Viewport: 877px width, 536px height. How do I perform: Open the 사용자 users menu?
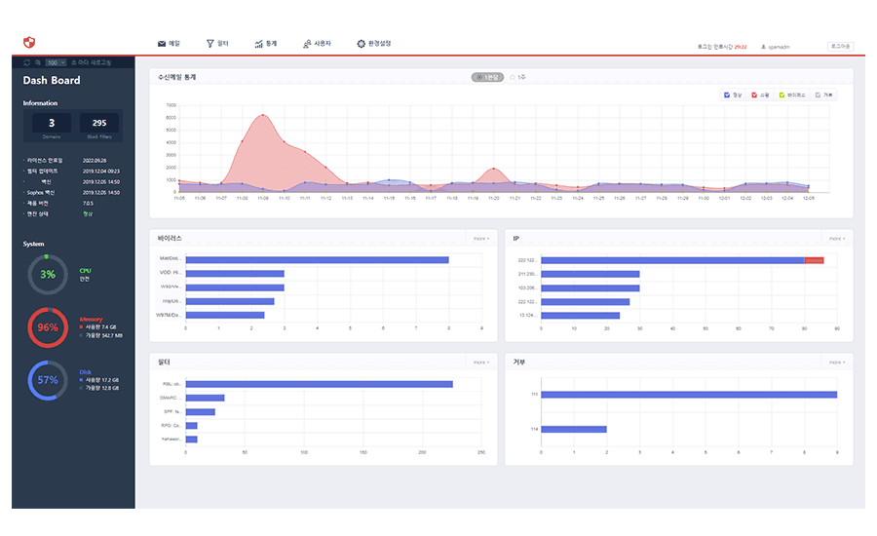click(x=317, y=44)
